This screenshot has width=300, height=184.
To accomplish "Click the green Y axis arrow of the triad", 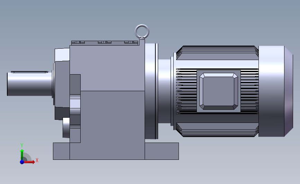I will tap(22, 155).
